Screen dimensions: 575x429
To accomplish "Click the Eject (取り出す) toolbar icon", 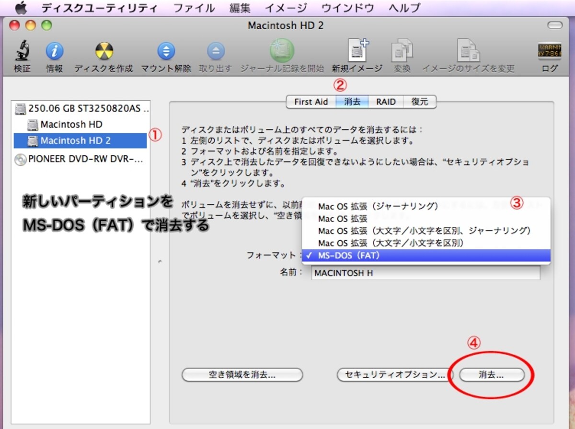I will [x=216, y=51].
